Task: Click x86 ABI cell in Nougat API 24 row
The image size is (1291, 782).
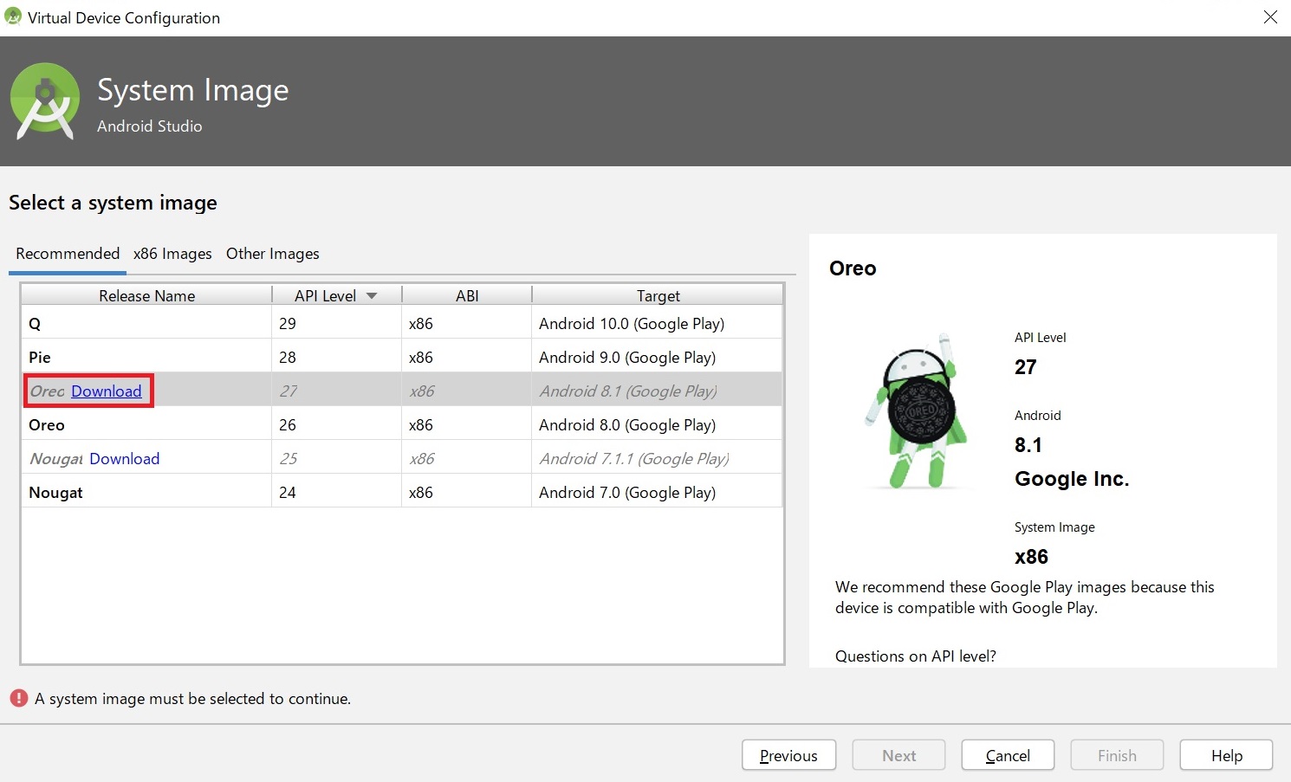Action: [x=467, y=492]
